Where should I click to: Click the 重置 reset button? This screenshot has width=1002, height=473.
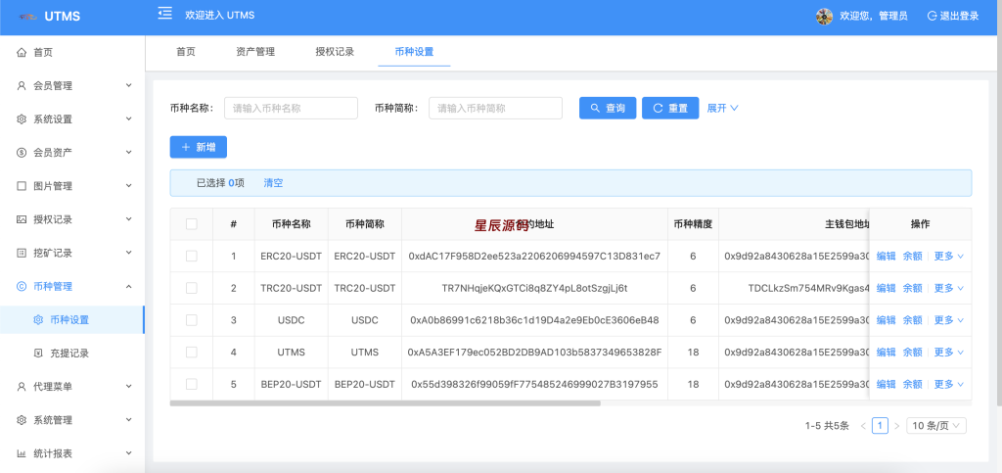point(670,108)
